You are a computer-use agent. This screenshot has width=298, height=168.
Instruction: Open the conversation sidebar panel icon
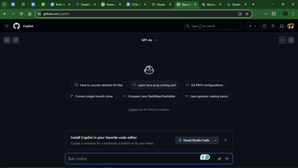7,40
